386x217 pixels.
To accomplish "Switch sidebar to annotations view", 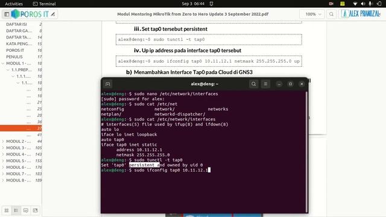I will tap(25, 210).
